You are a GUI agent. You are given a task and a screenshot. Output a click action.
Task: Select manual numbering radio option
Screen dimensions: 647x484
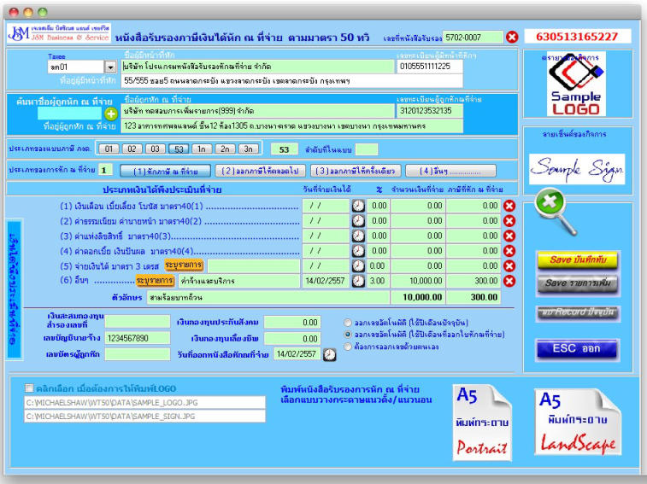(348, 347)
